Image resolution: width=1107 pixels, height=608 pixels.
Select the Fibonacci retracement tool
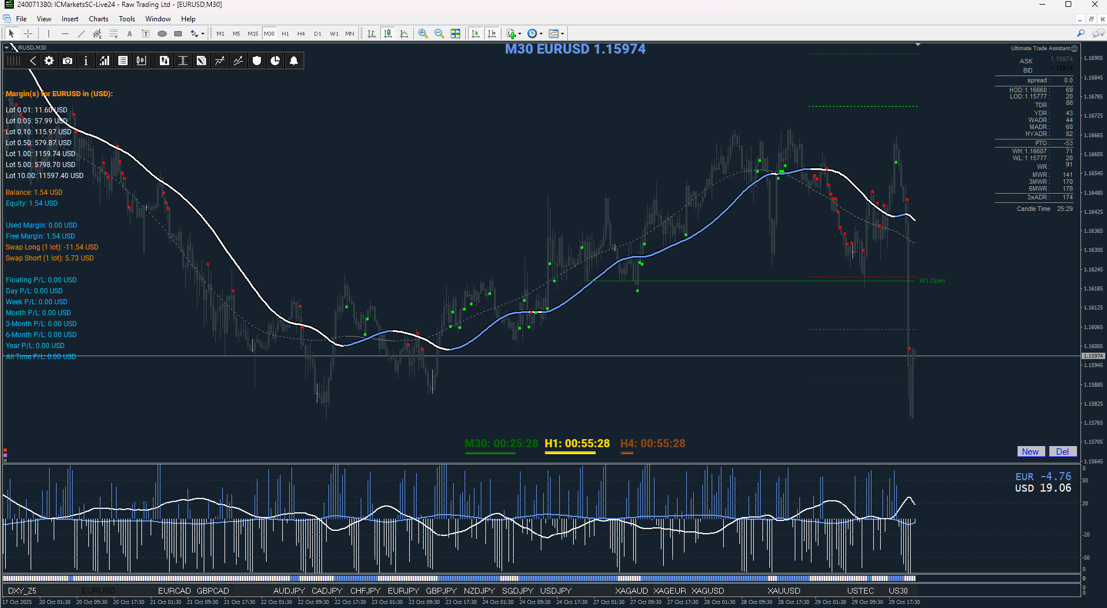pos(114,33)
